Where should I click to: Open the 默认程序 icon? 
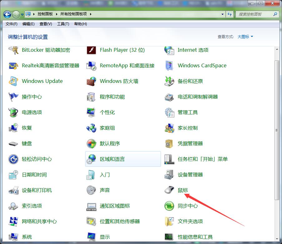click(91, 144)
